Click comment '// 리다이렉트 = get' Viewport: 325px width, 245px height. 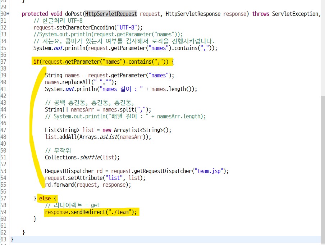click(x=72, y=205)
